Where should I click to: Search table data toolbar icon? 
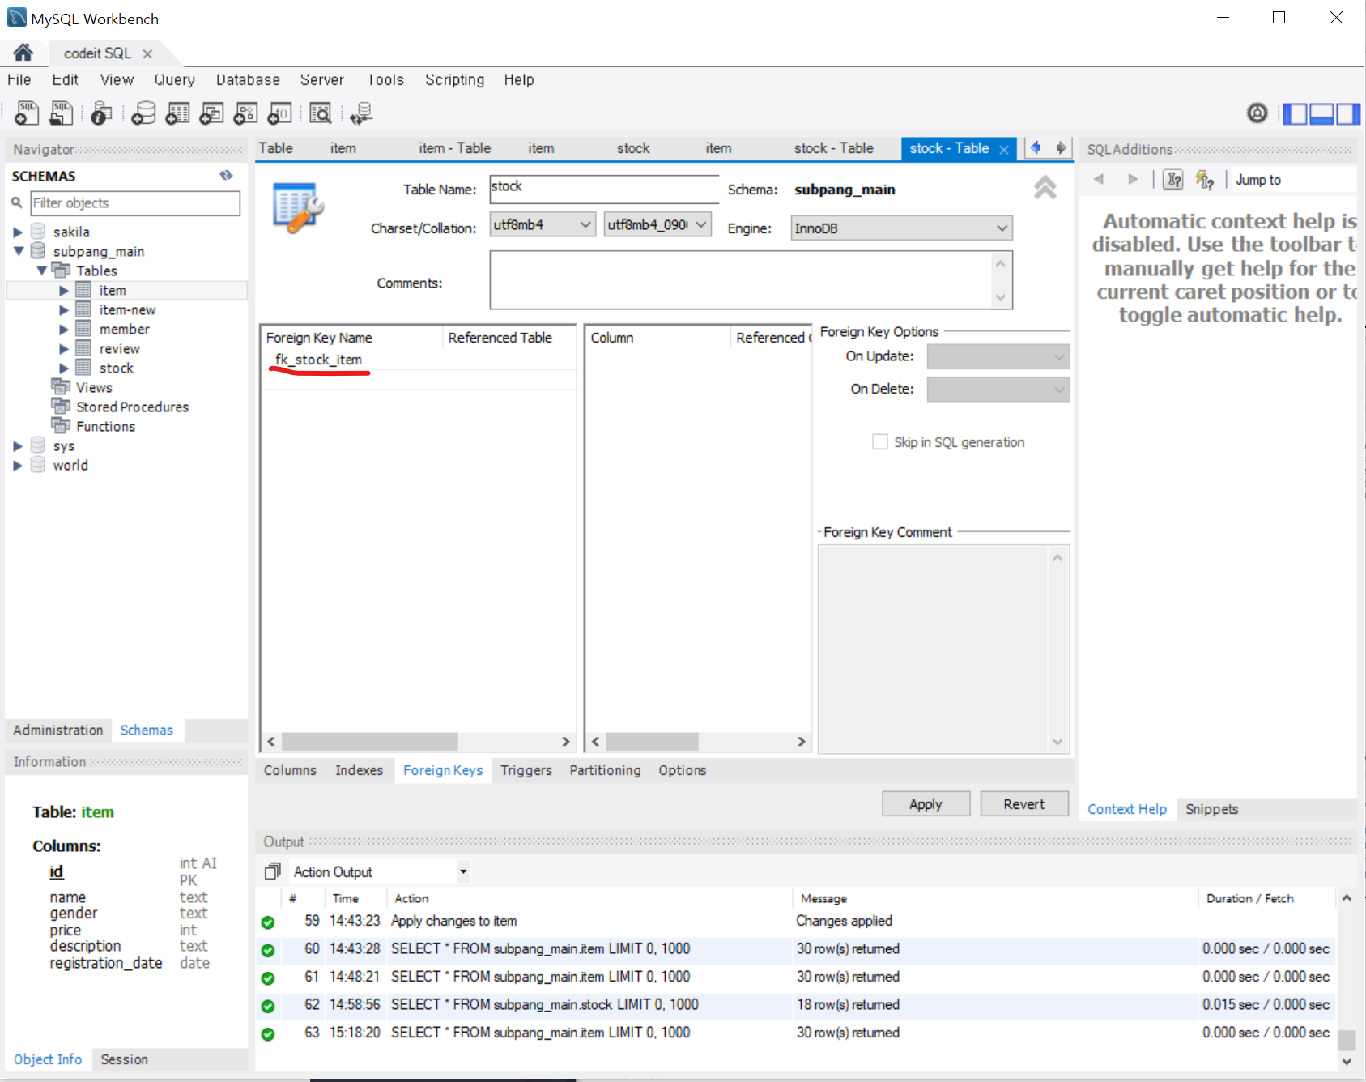click(x=321, y=113)
